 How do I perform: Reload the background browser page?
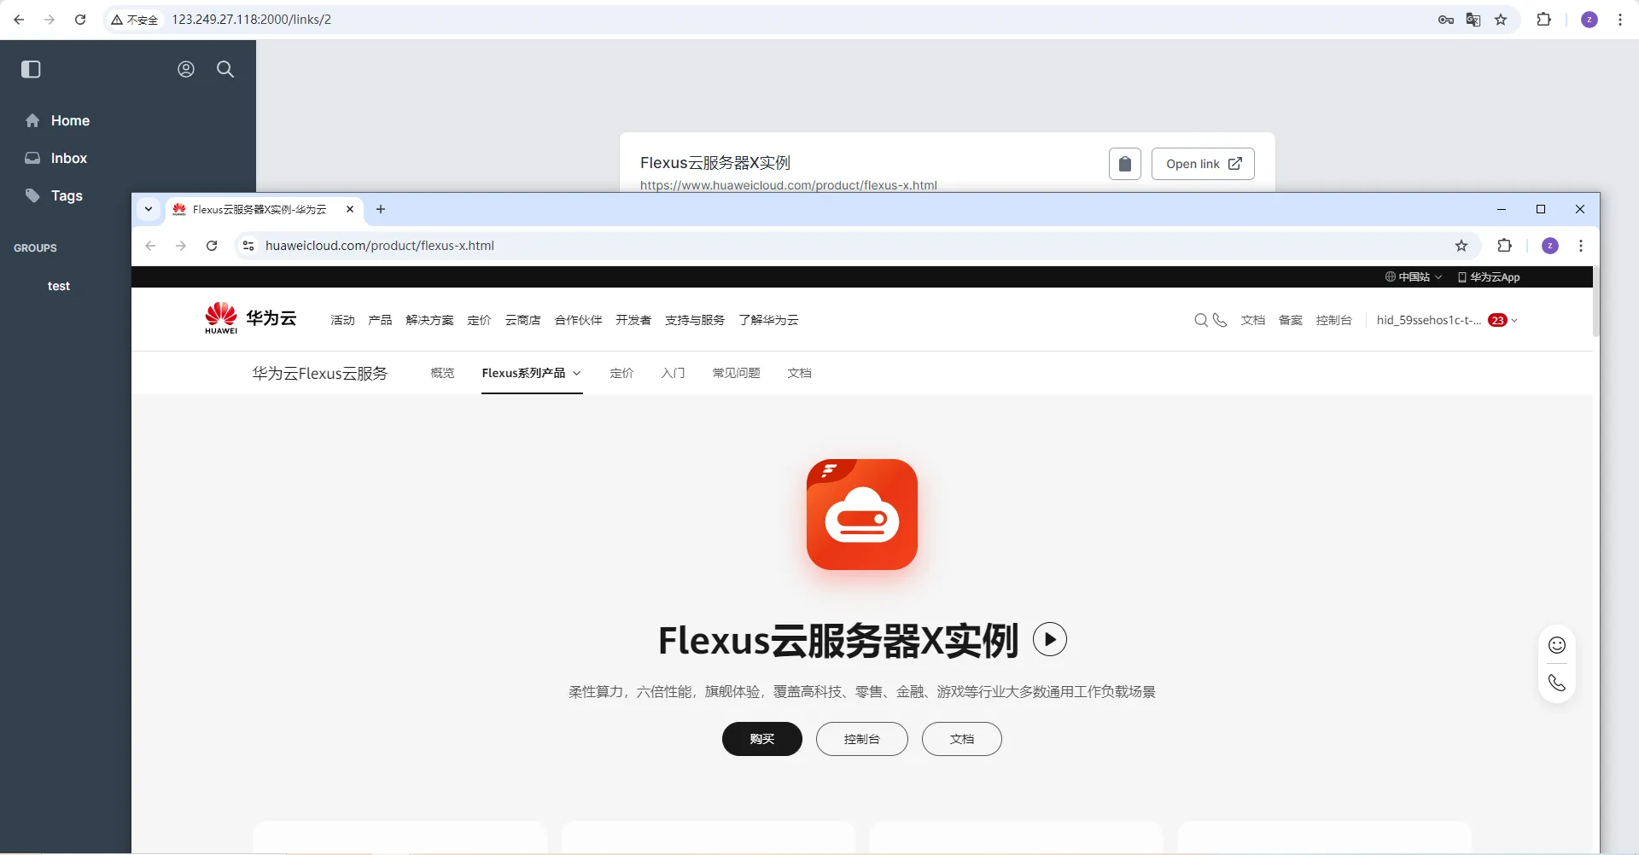click(80, 20)
